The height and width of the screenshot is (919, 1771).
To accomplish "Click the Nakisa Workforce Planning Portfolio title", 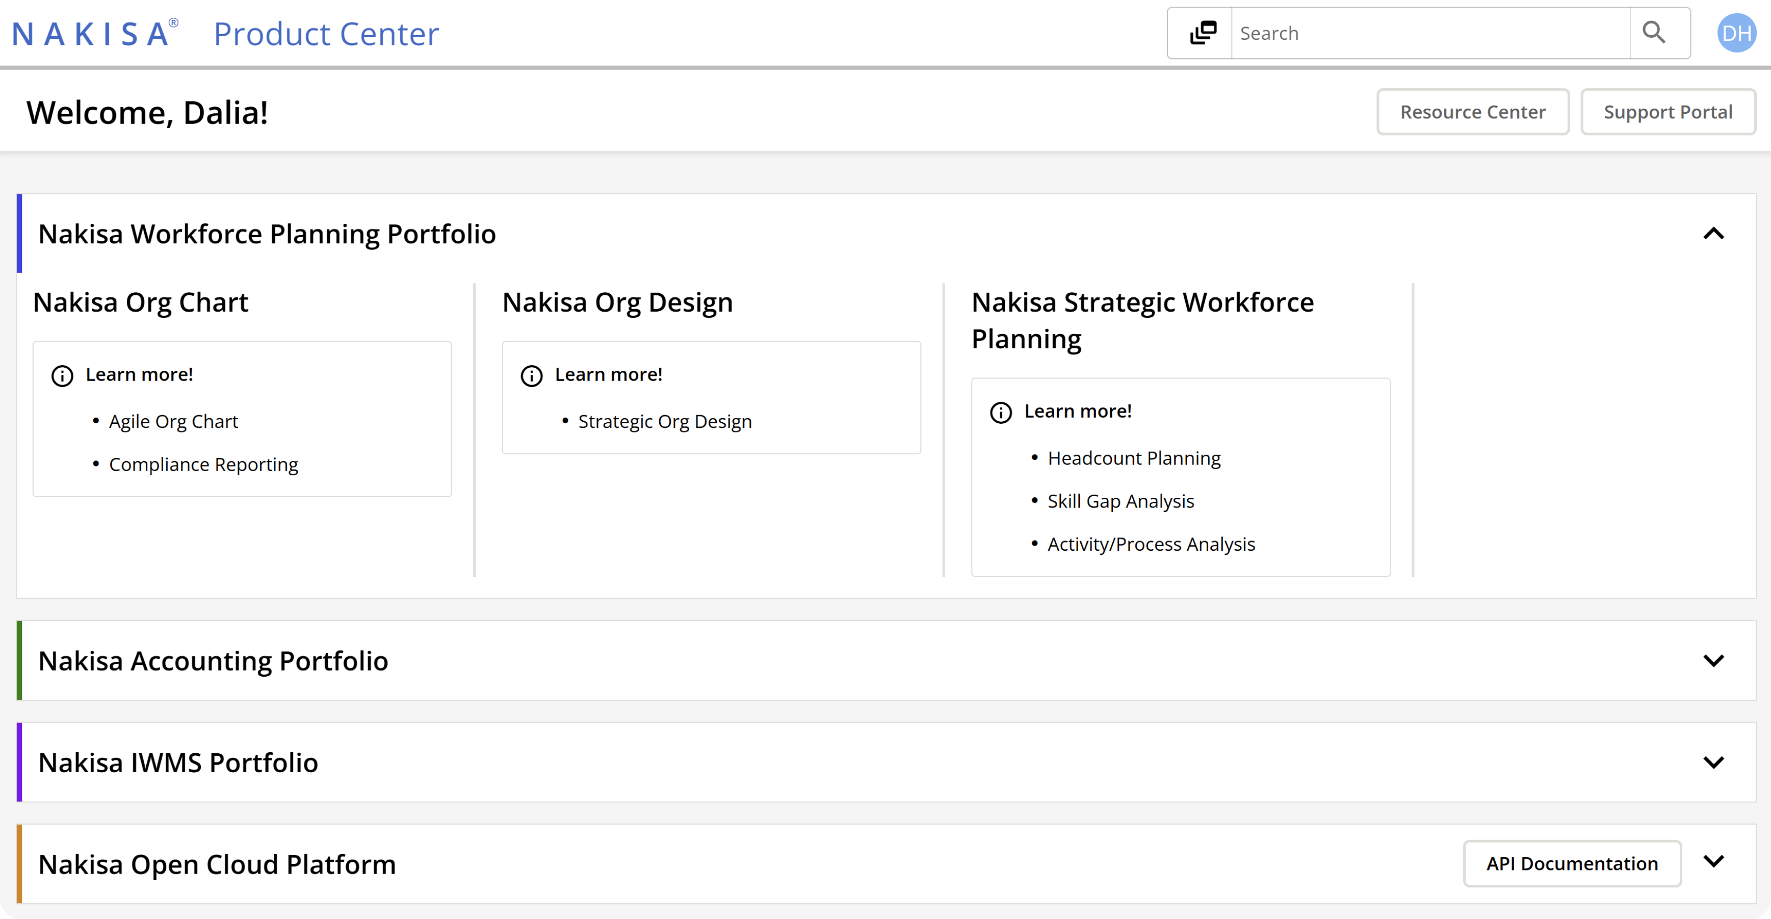I will 267,234.
